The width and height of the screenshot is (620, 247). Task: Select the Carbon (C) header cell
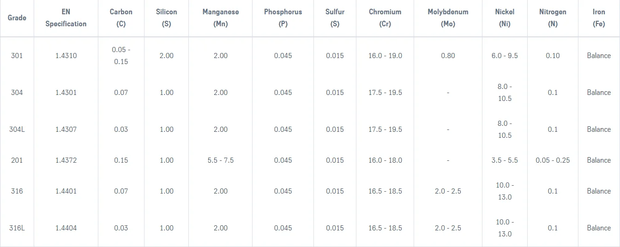coord(121,18)
